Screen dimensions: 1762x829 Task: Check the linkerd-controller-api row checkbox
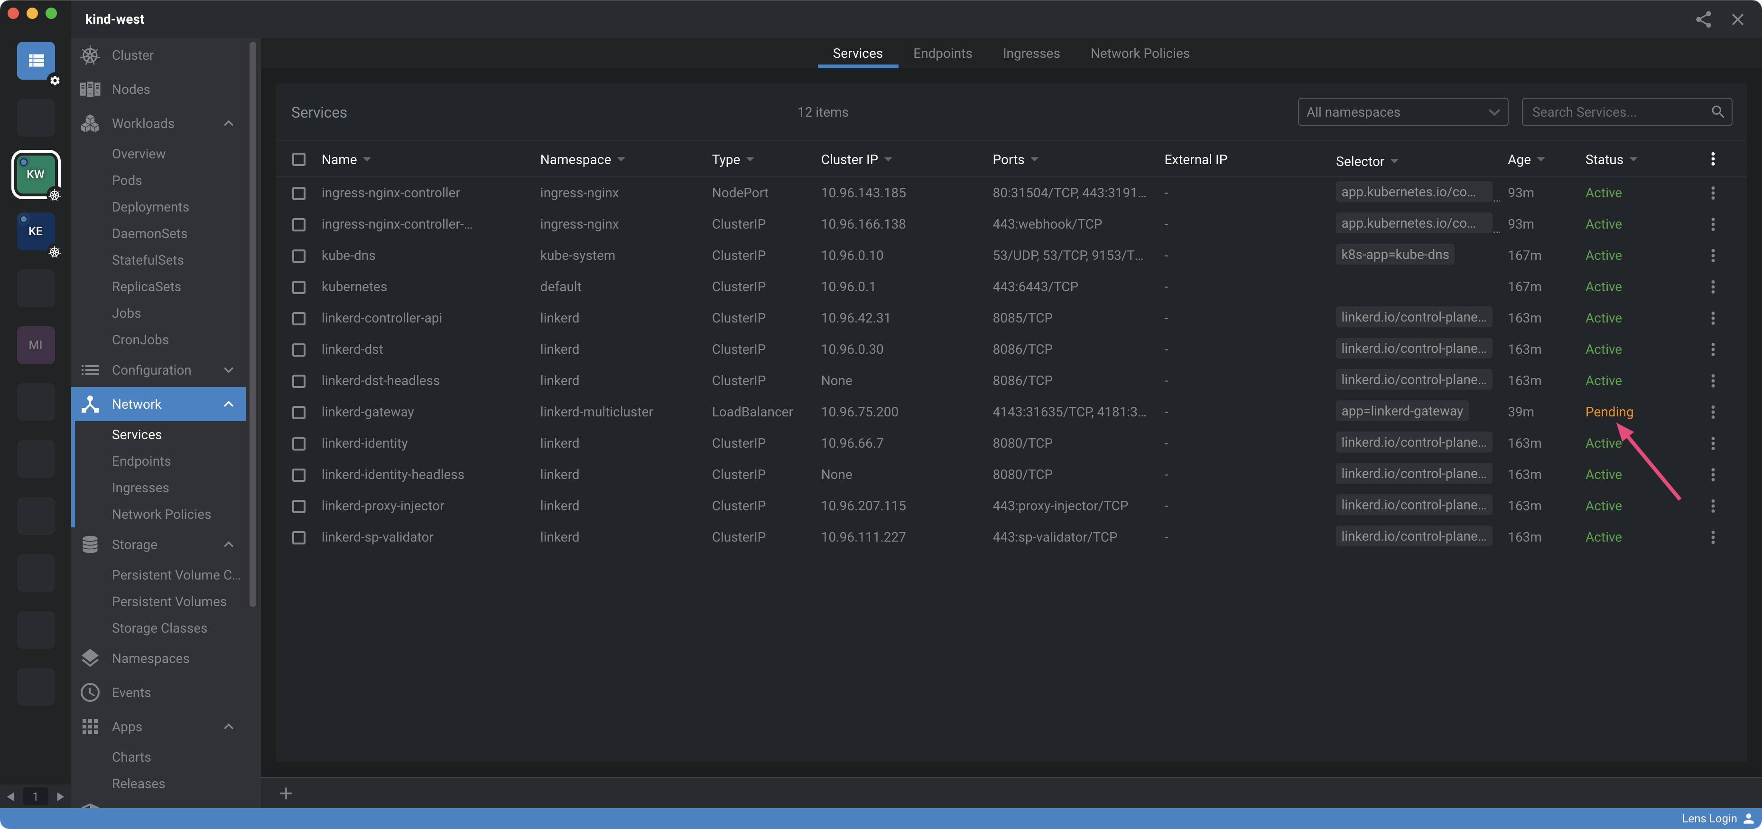point(298,318)
